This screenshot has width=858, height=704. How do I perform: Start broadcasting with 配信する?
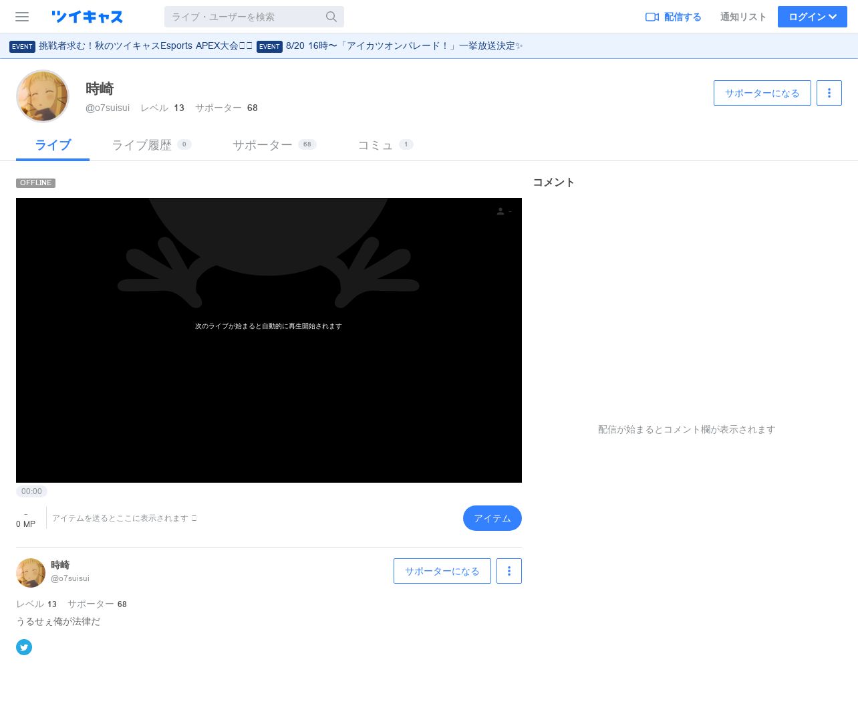[674, 17]
